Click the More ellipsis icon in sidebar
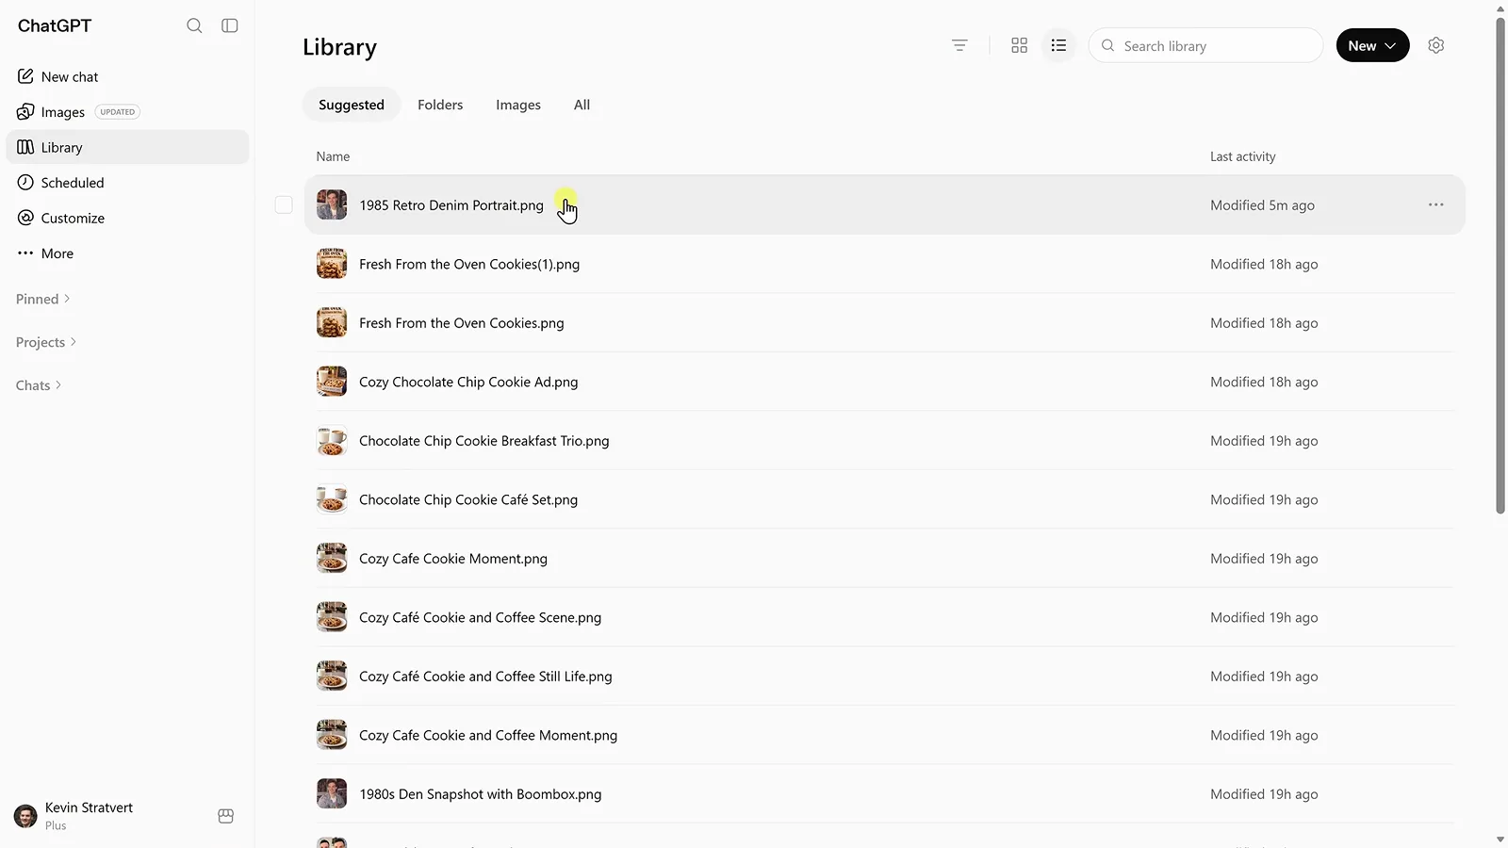 (x=25, y=253)
